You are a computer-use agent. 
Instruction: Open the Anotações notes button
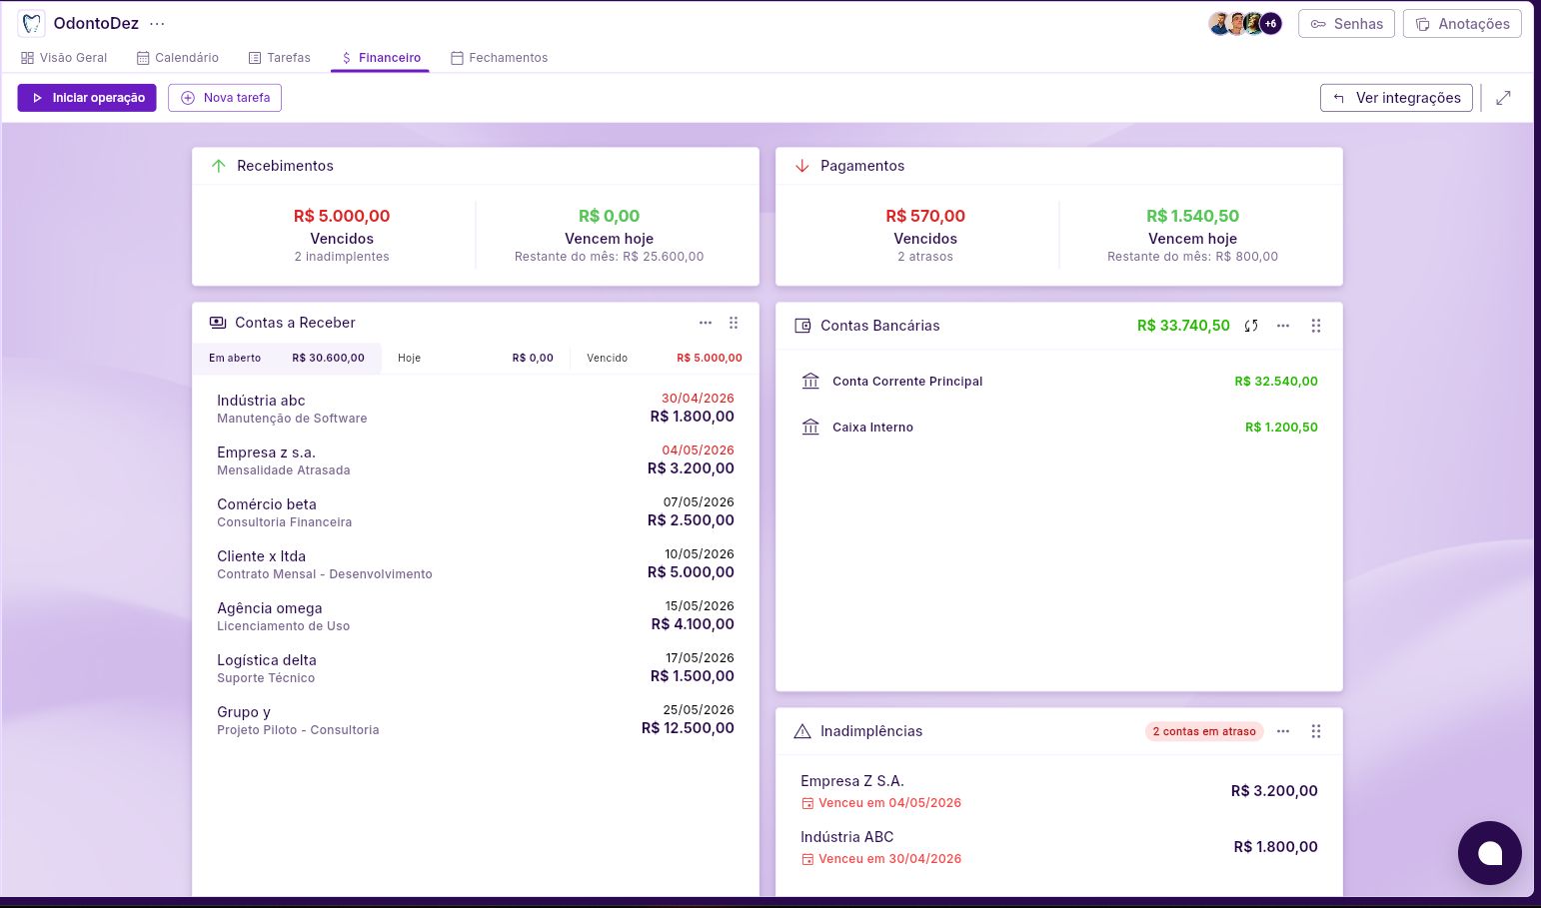tap(1462, 24)
